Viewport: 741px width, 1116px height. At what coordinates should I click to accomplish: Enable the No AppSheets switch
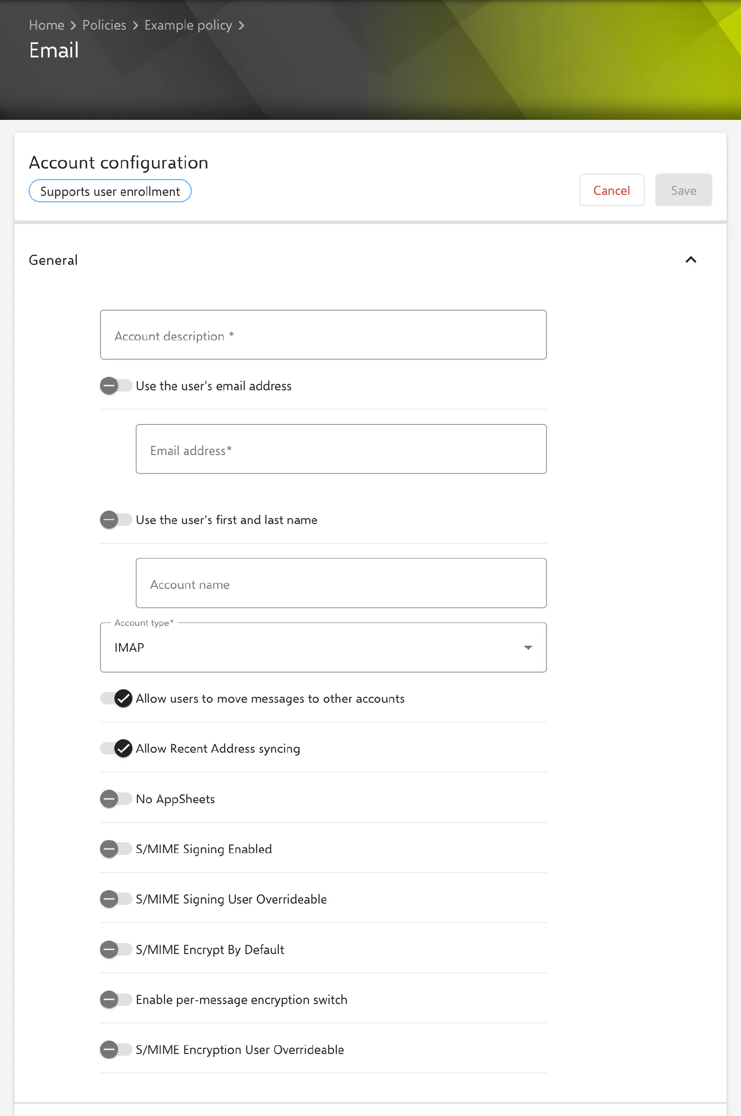tap(116, 799)
